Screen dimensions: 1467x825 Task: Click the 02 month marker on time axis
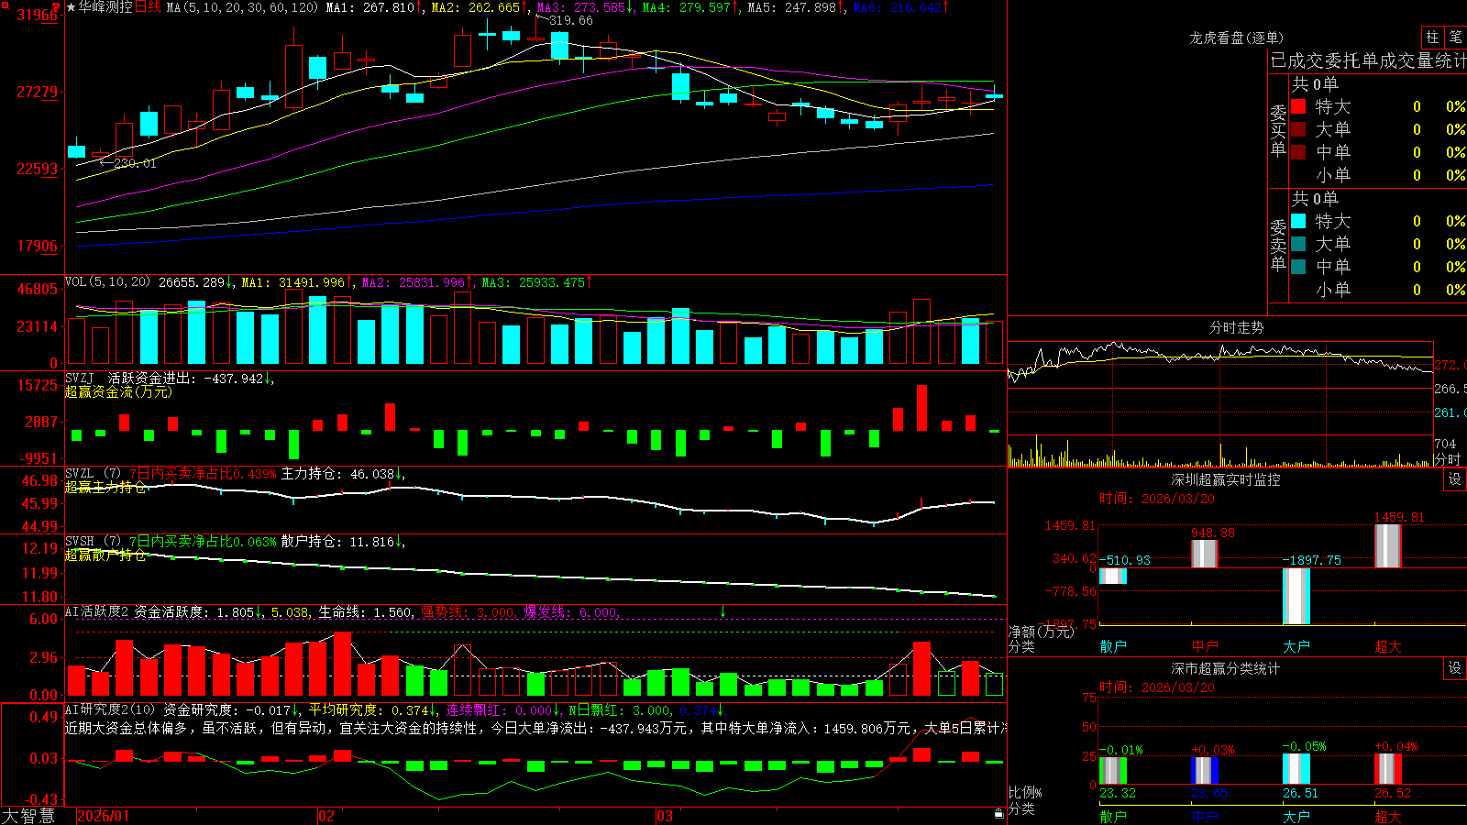pos(326,816)
